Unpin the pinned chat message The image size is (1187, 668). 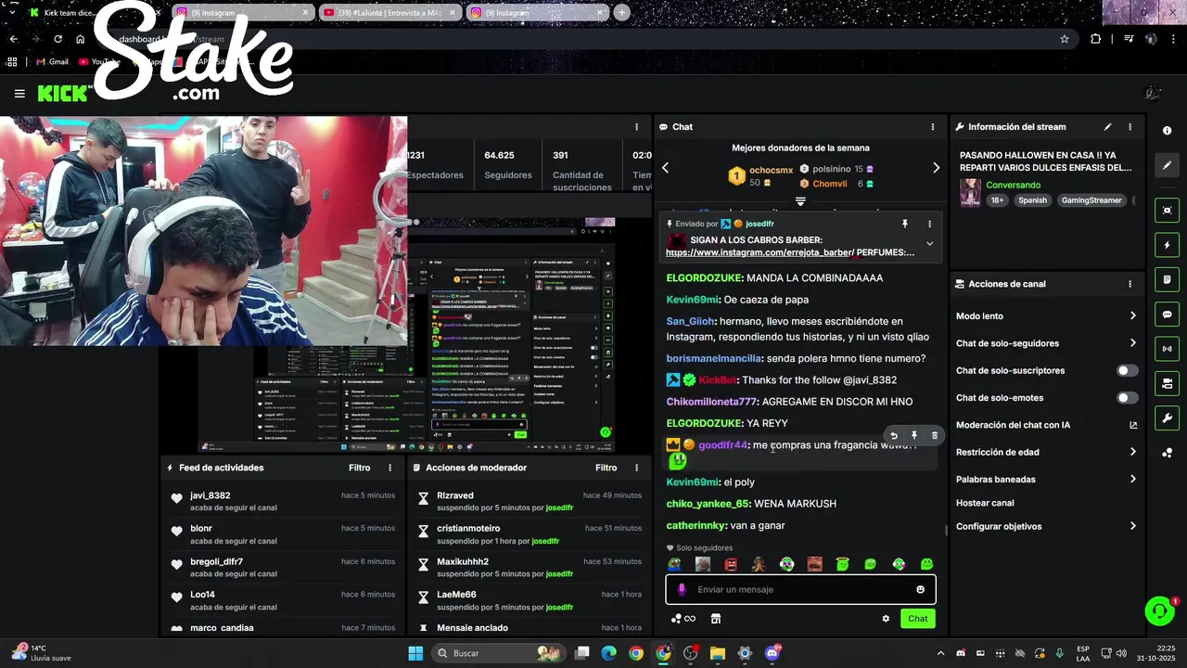coord(905,224)
